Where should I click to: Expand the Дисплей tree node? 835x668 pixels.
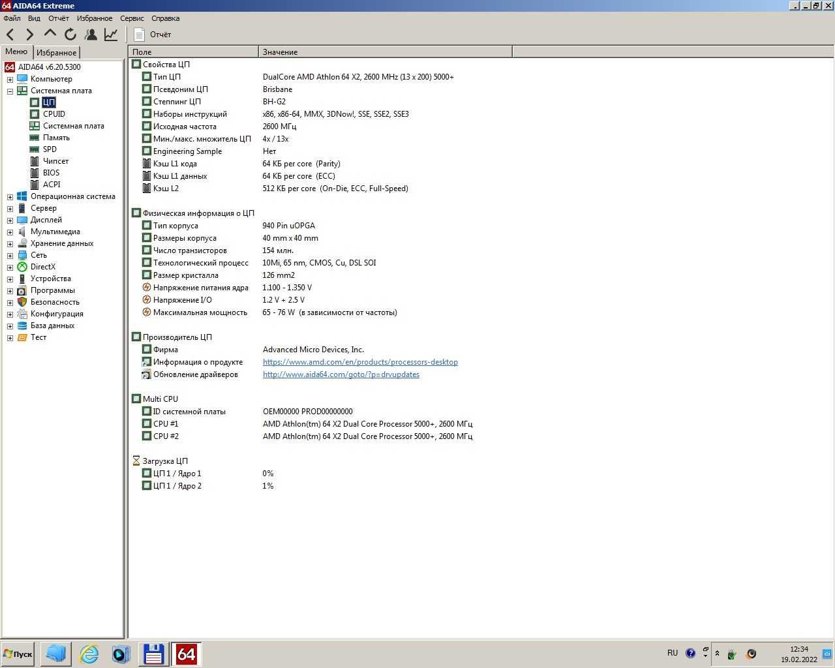click(x=10, y=220)
